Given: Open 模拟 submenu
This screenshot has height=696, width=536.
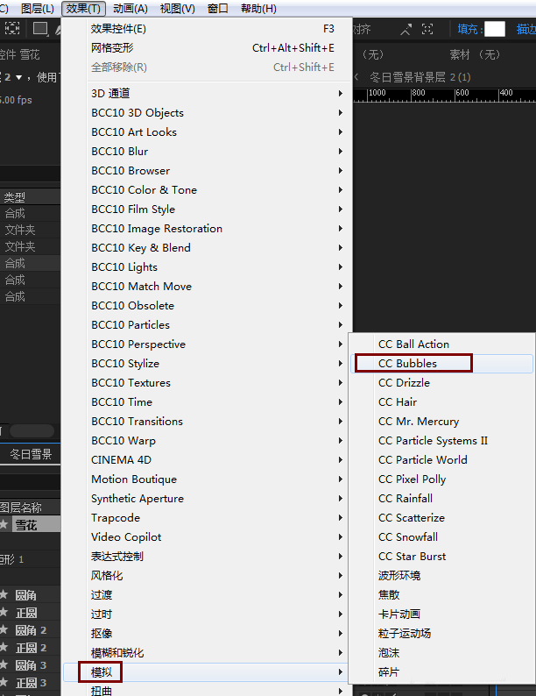Looking at the screenshot, I should tap(207, 672).
